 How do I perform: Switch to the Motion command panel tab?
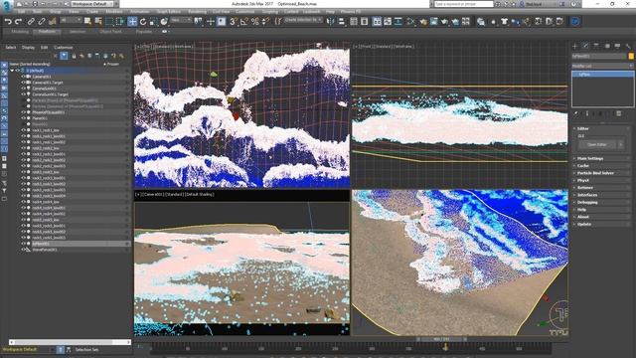click(607, 46)
